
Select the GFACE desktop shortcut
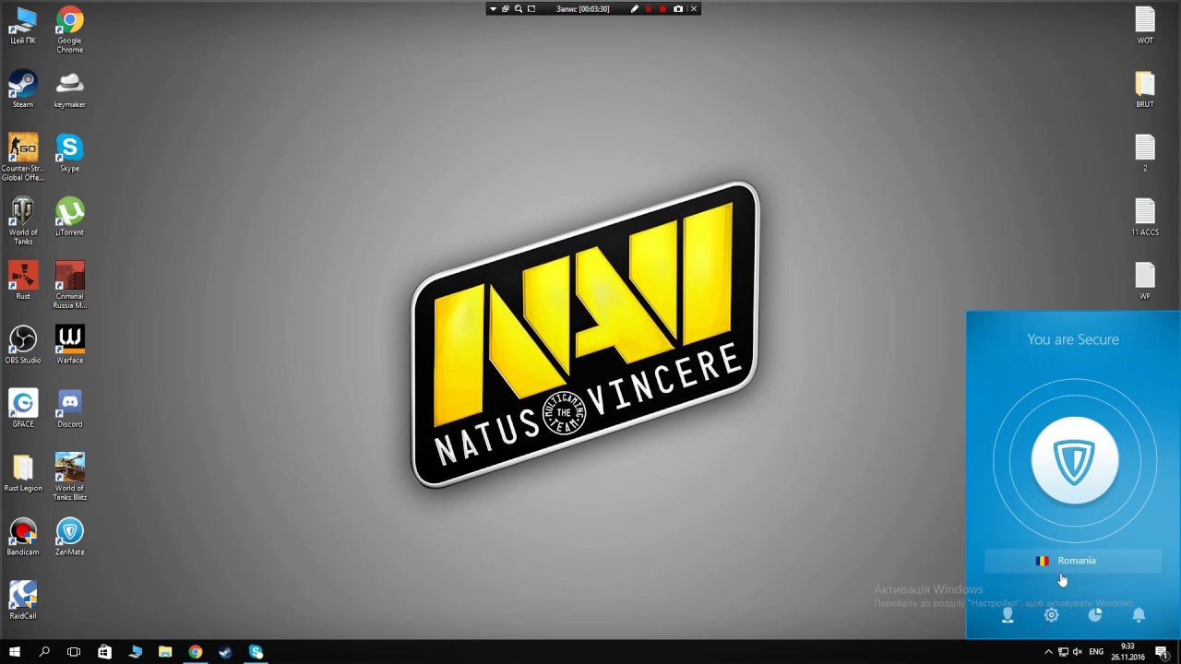coord(23,409)
